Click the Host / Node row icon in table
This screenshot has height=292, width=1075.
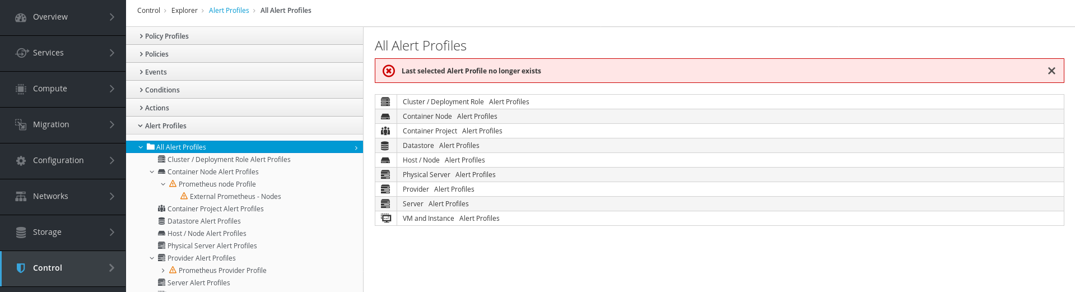point(385,160)
